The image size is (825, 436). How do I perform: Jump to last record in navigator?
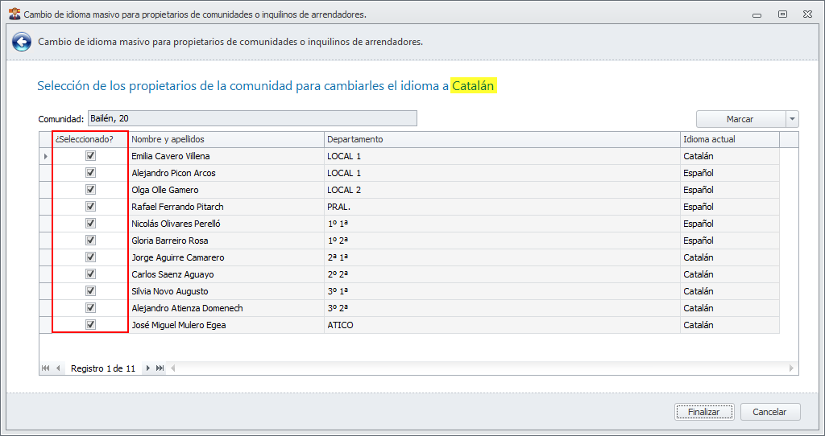(x=160, y=368)
